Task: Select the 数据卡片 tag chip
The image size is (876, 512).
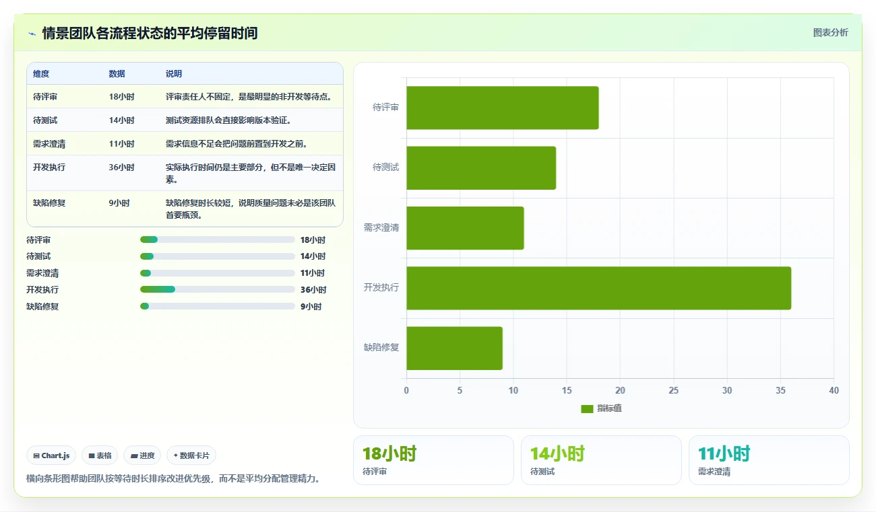Action: click(x=191, y=455)
